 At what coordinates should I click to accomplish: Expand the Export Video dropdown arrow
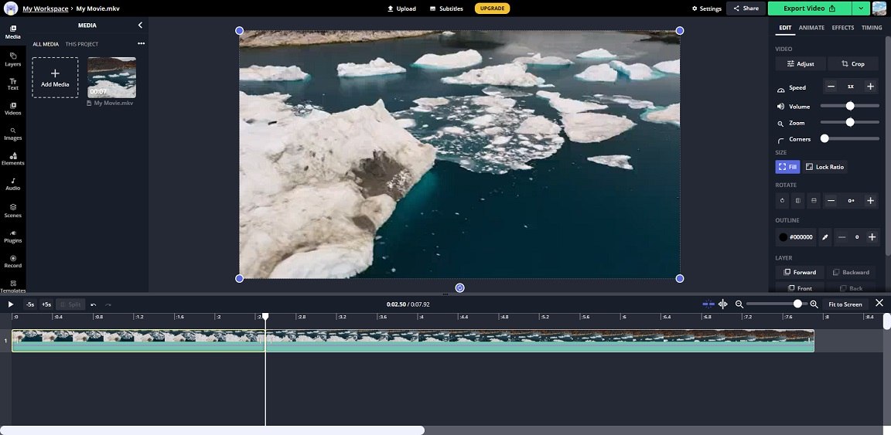tap(861, 8)
